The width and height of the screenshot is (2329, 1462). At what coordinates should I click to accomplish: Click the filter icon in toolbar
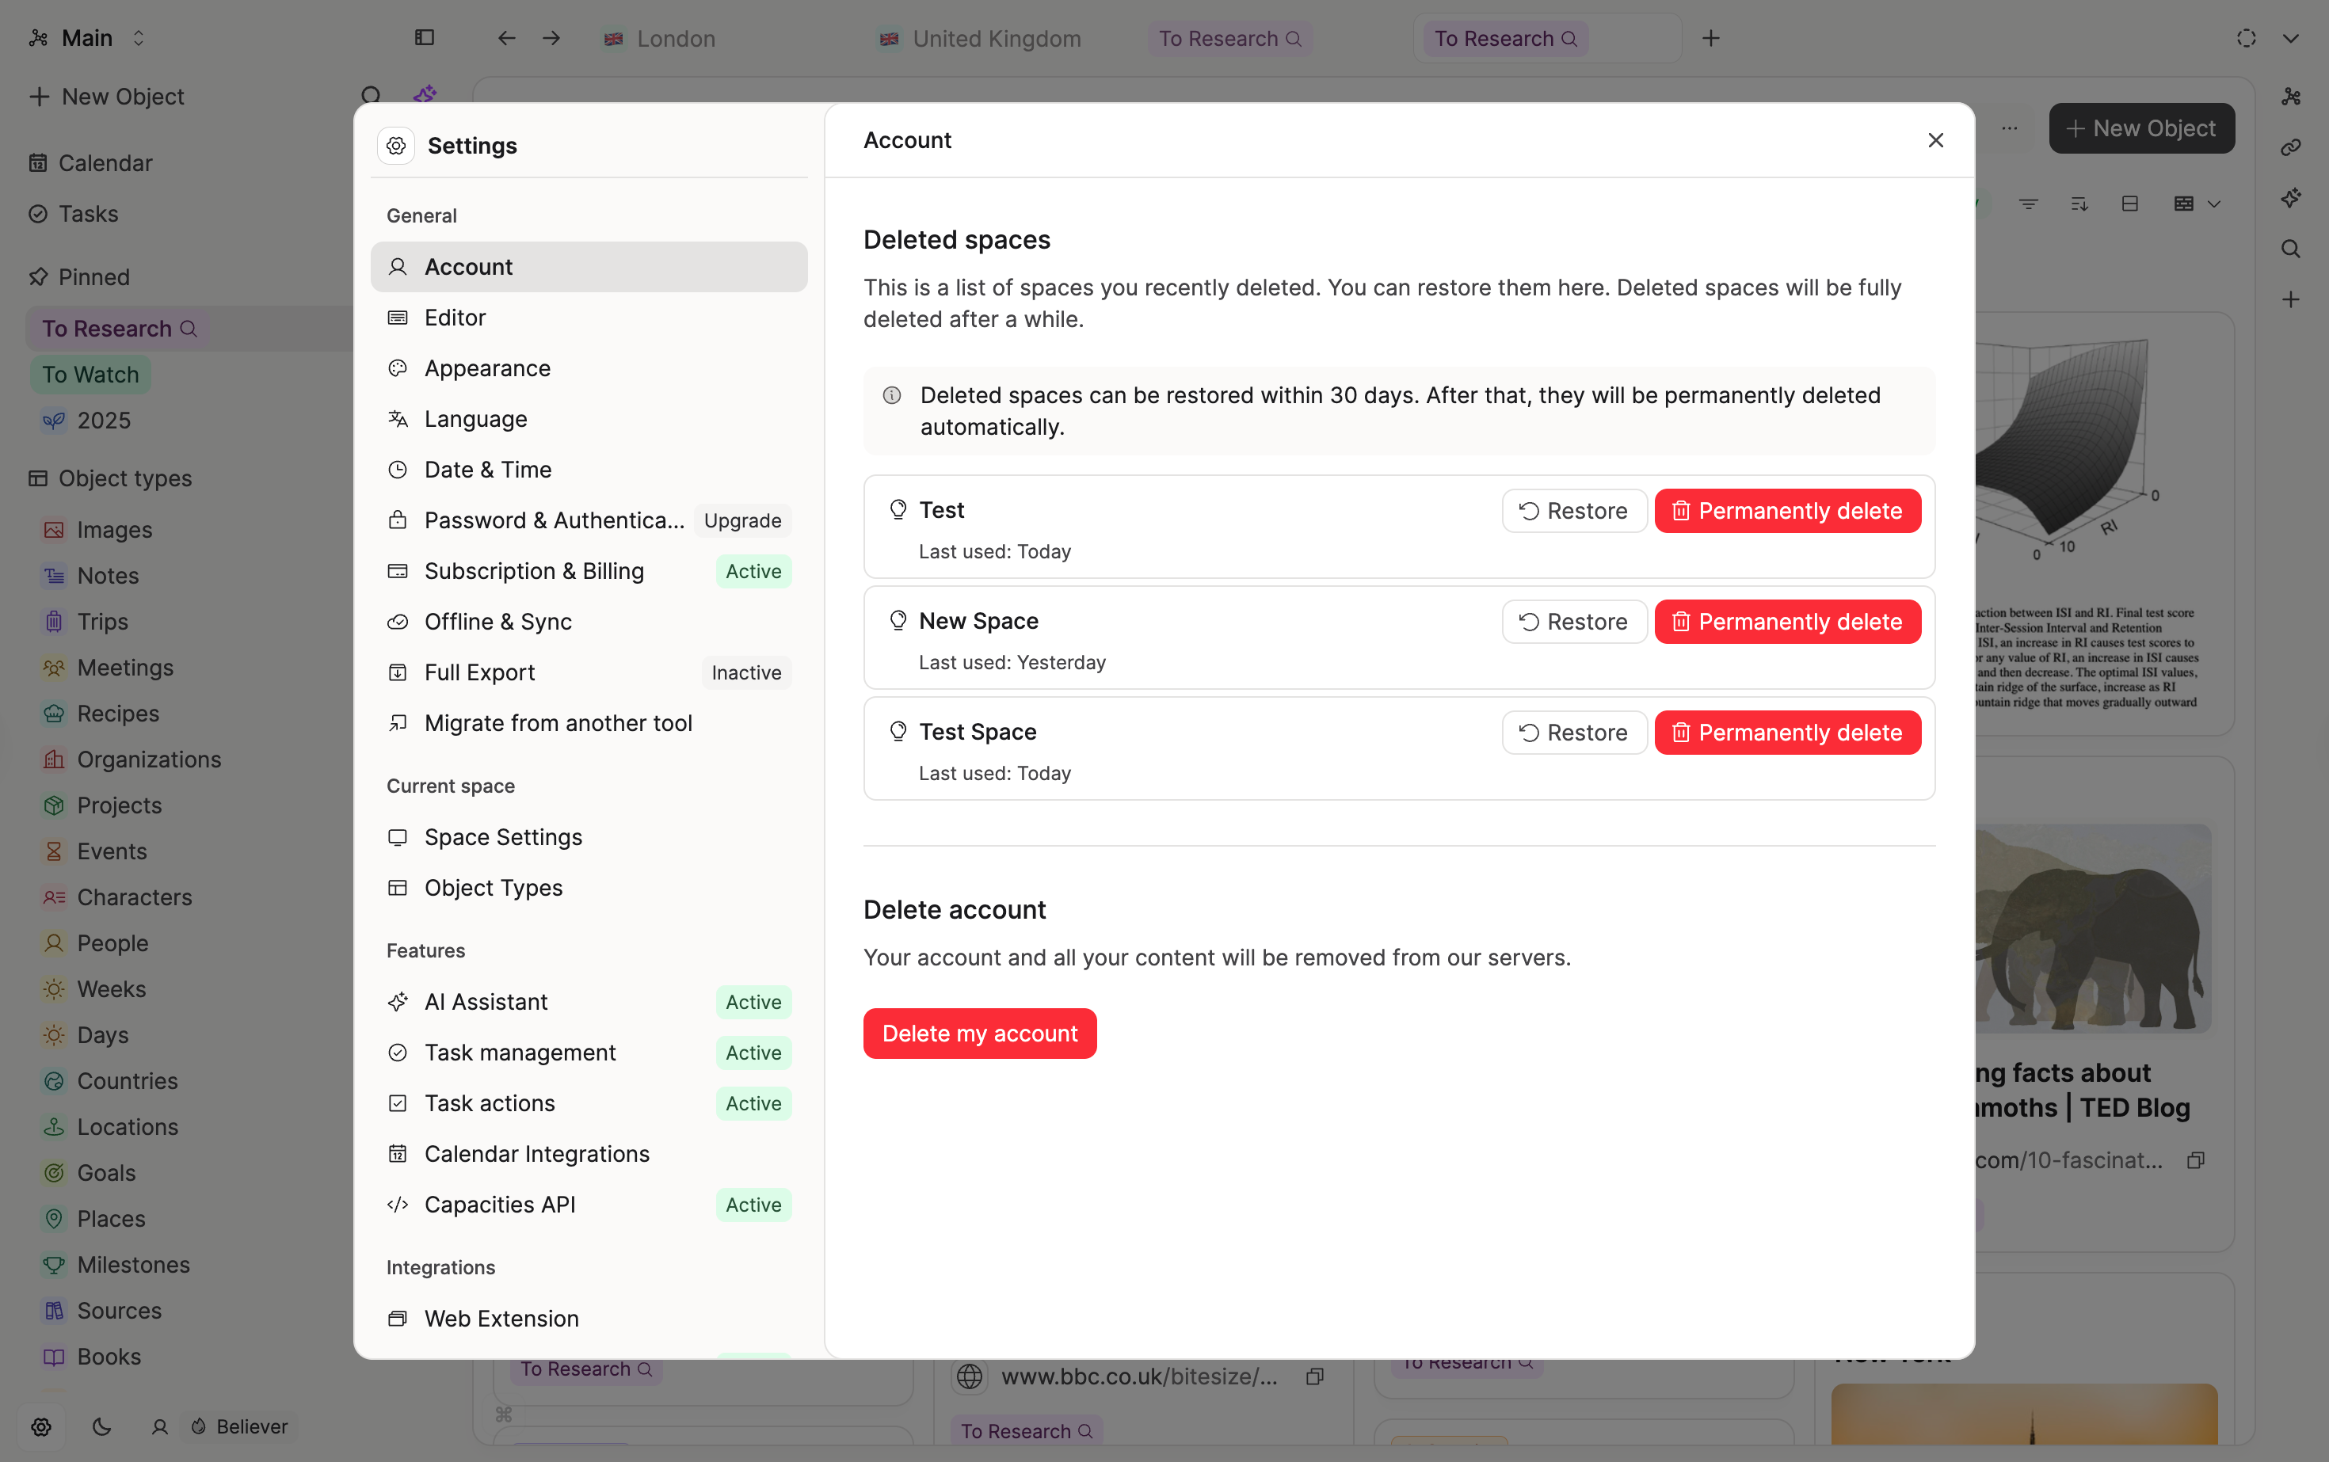tap(2028, 204)
